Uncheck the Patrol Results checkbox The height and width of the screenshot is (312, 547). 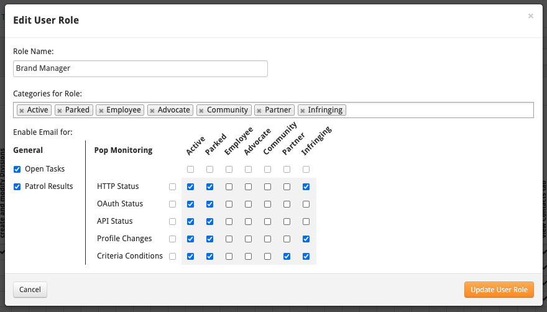[17, 186]
